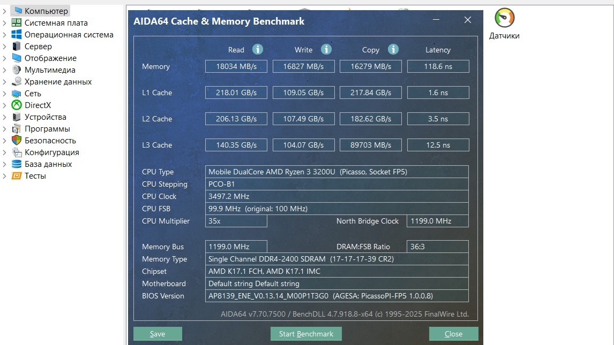614x345 pixels.
Task: Click the Сеть network icon
Action: click(x=17, y=94)
